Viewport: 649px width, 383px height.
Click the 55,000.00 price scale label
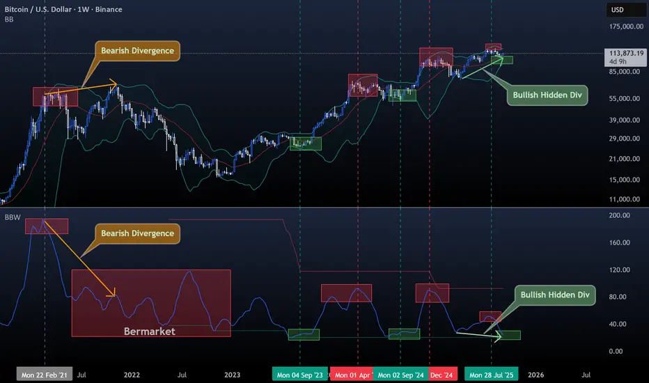click(x=624, y=99)
